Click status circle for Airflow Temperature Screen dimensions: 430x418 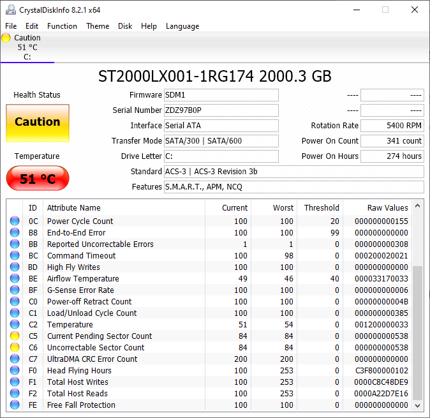15,278
